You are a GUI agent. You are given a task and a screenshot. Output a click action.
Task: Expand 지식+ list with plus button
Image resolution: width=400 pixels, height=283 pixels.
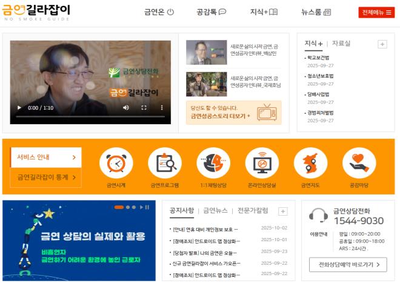click(x=382, y=44)
